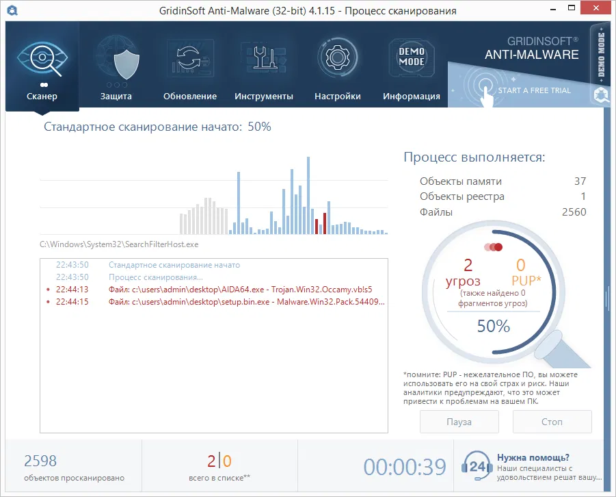Click the 0 PUP* counter
Screen dimensions: 616x497
[526, 272]
